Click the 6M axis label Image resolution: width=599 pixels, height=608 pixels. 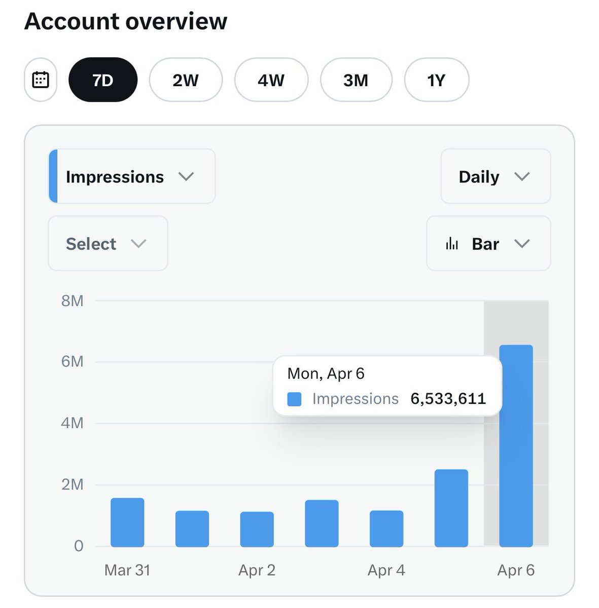[72, 362]
